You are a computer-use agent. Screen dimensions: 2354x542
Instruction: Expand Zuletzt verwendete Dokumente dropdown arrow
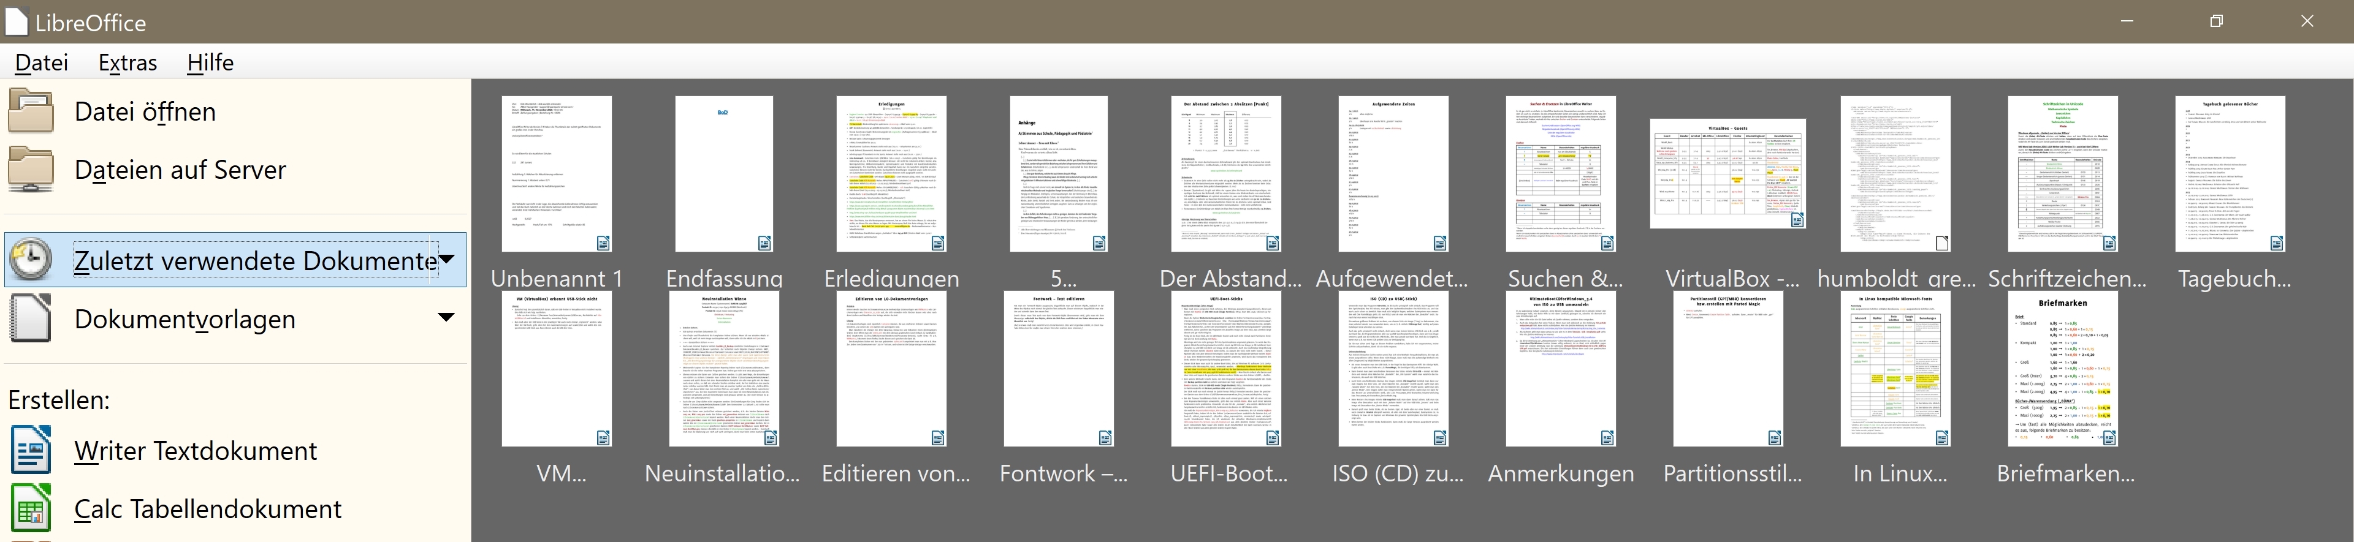pyautogui.click(x=447, y=259)
